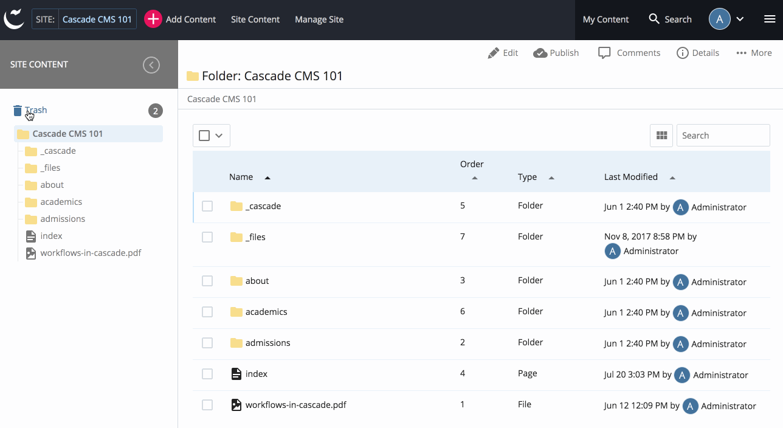
Task: Click the Publish cloud icon
Action: point(540,53)
